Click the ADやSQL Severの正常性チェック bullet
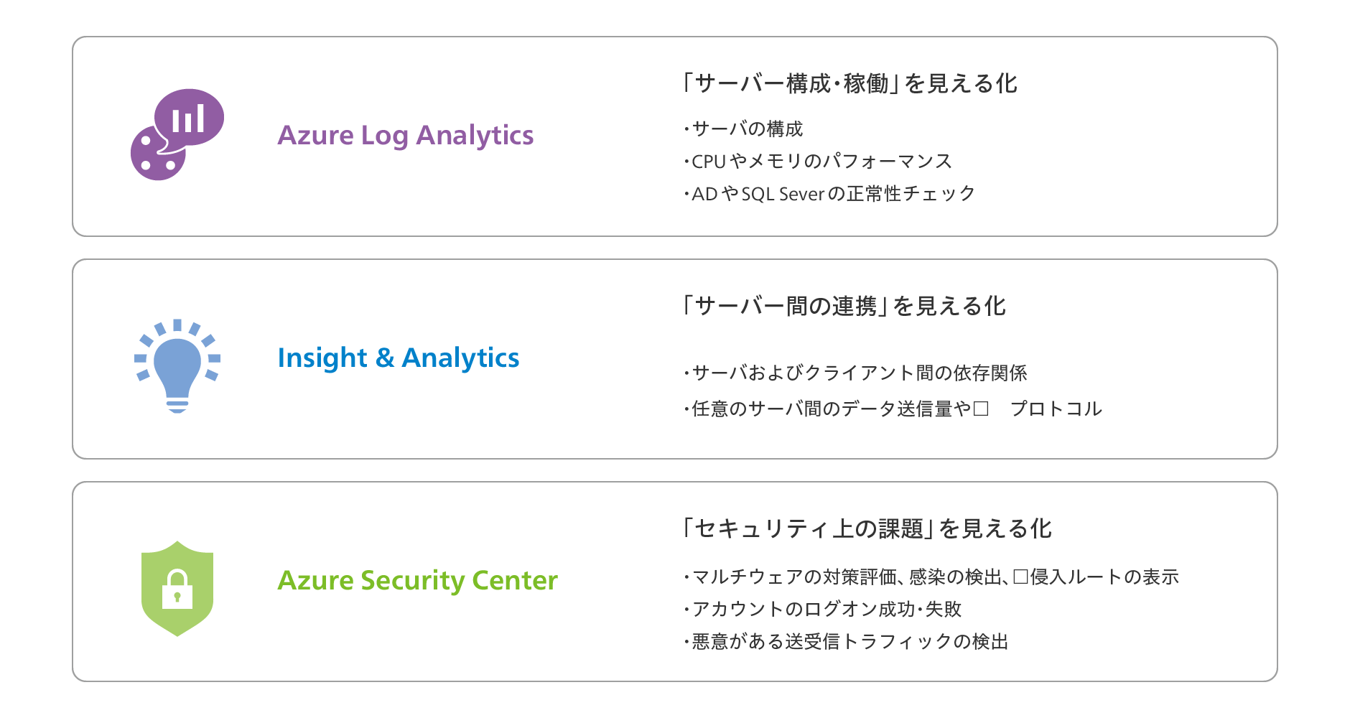 [x=829, y=194]
